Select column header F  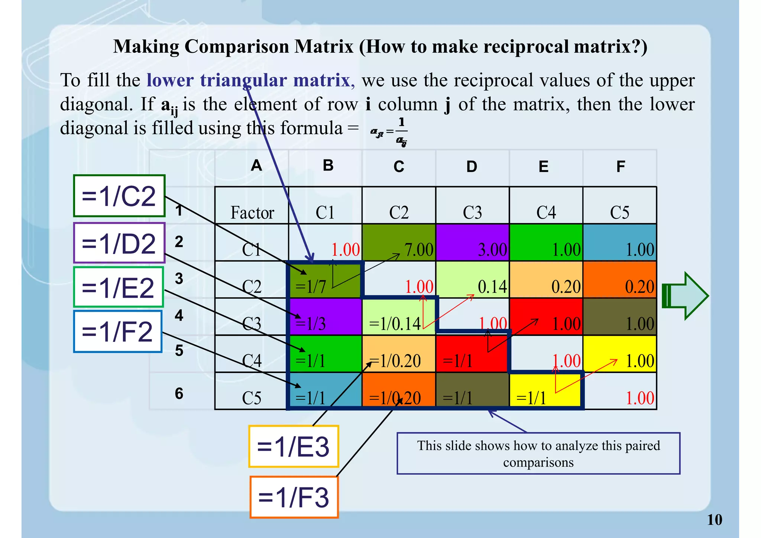(621, 167)
